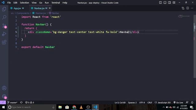Viewport: 196px width, 110px height.
Task: Click the Navbar symbol breadcrumb
Action: tap(55, 13)
